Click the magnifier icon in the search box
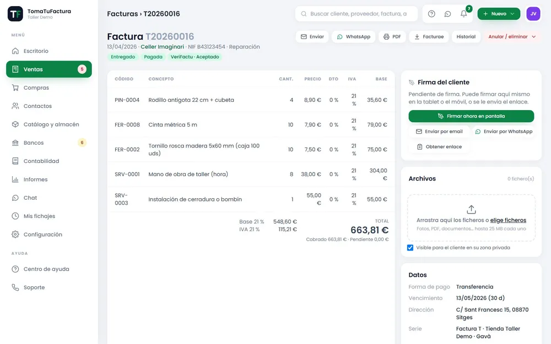The image size is (551, 344). 304,14
